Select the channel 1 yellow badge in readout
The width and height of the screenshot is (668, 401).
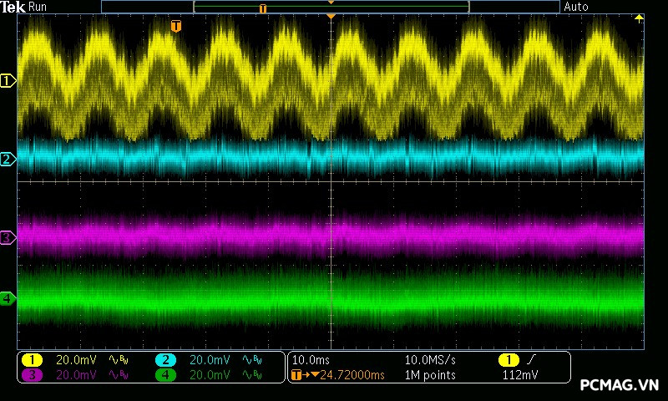[32, 360]
